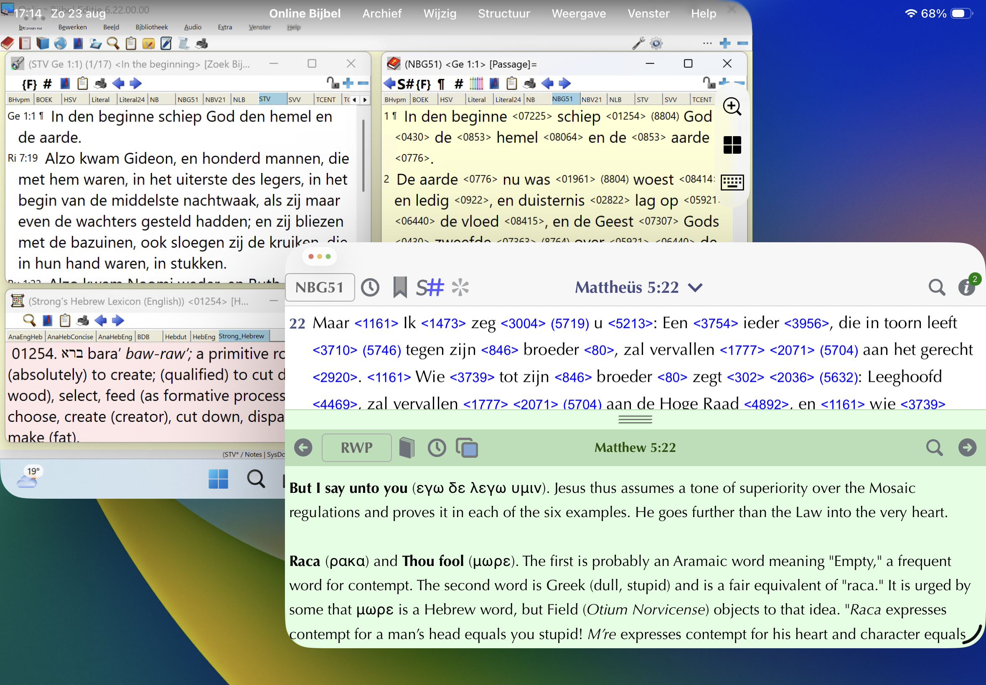The image size is (986, 685).
Task: Click the Strong's link <3004> after zeg
Action: [x=523, y=323]
